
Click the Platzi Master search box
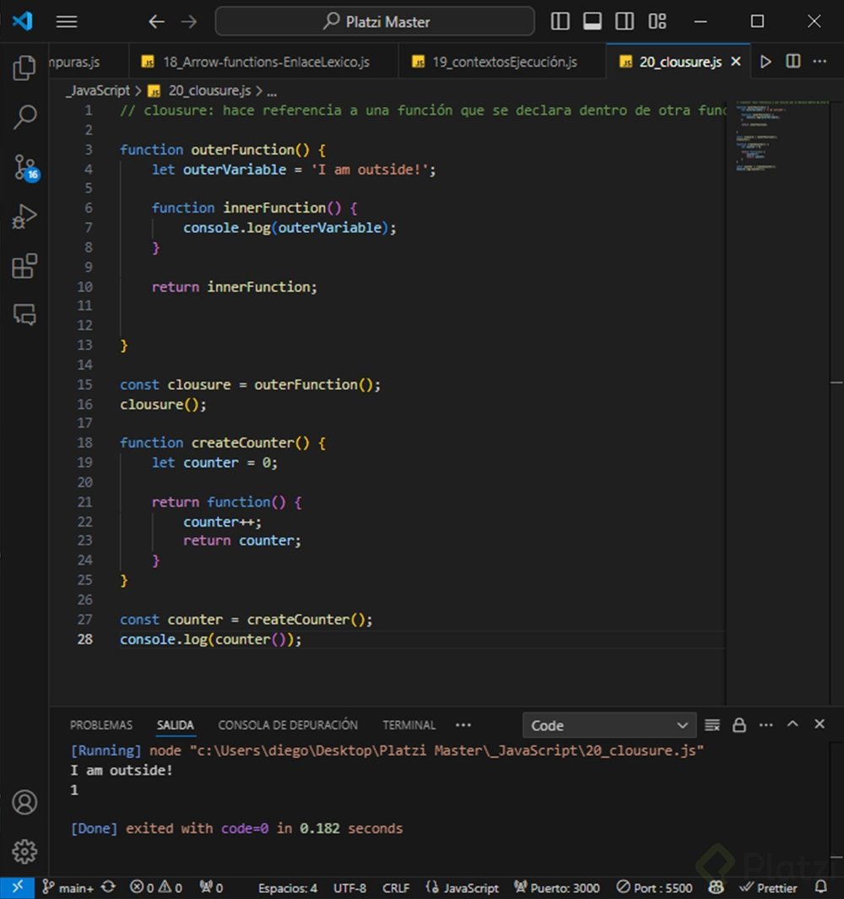click(375, 21)
